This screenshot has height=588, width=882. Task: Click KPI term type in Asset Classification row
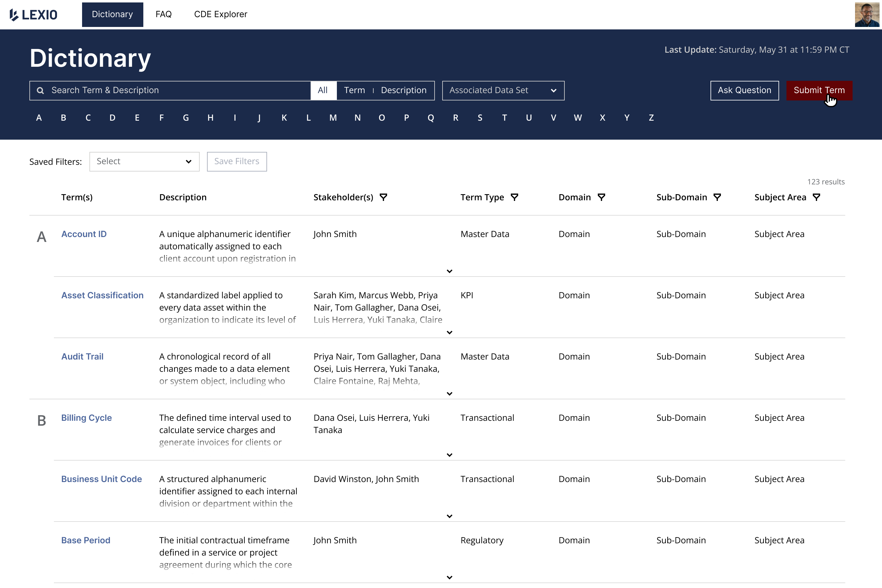[x=467, y=295]
